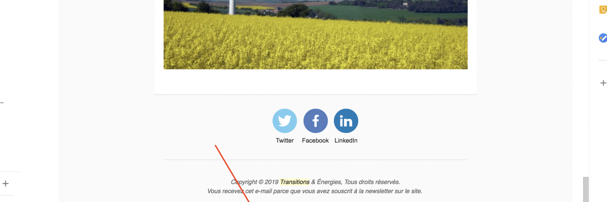Open Google Keep lightbulb in side panel
Image resolution: width=607 pixels, height=202 pixels.
(603, 9)
